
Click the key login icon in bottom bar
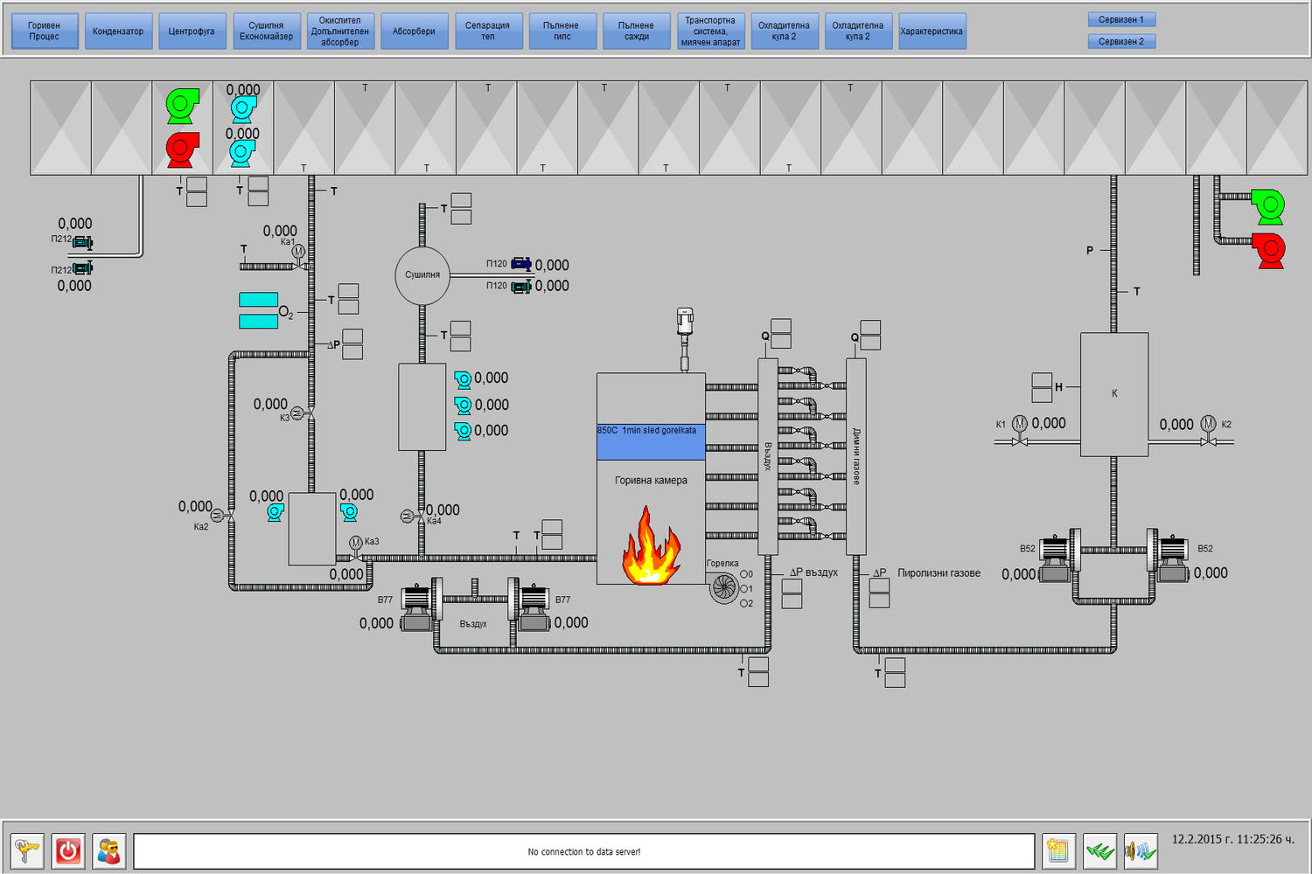27,850
